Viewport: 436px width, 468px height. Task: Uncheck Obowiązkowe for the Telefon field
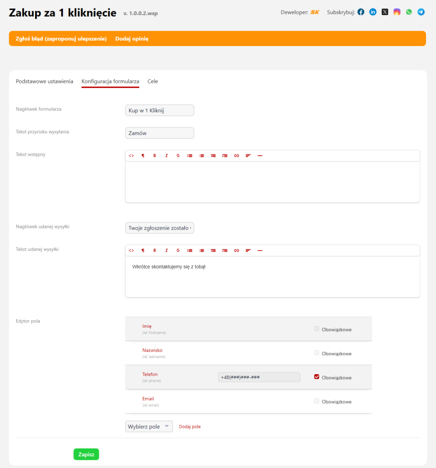pos(317,377)
